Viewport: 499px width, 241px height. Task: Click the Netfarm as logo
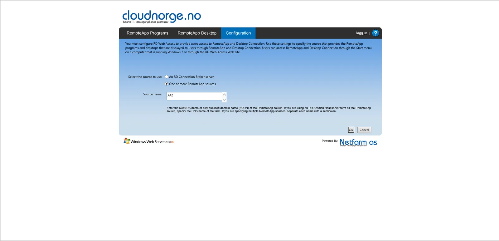(358, 143)
